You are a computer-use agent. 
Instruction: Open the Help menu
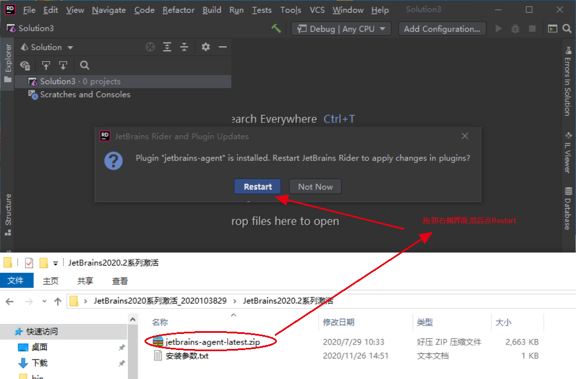pyautogui.click(x=380, y=10)
